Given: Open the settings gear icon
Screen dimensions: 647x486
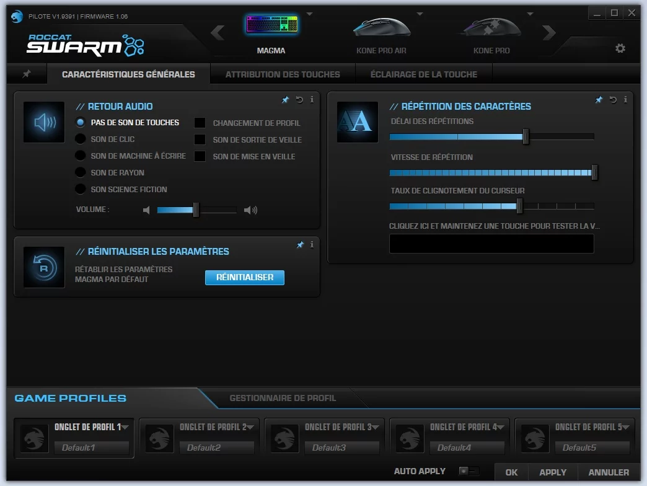Looking at the screenshot, I should [x=620, y=48].
